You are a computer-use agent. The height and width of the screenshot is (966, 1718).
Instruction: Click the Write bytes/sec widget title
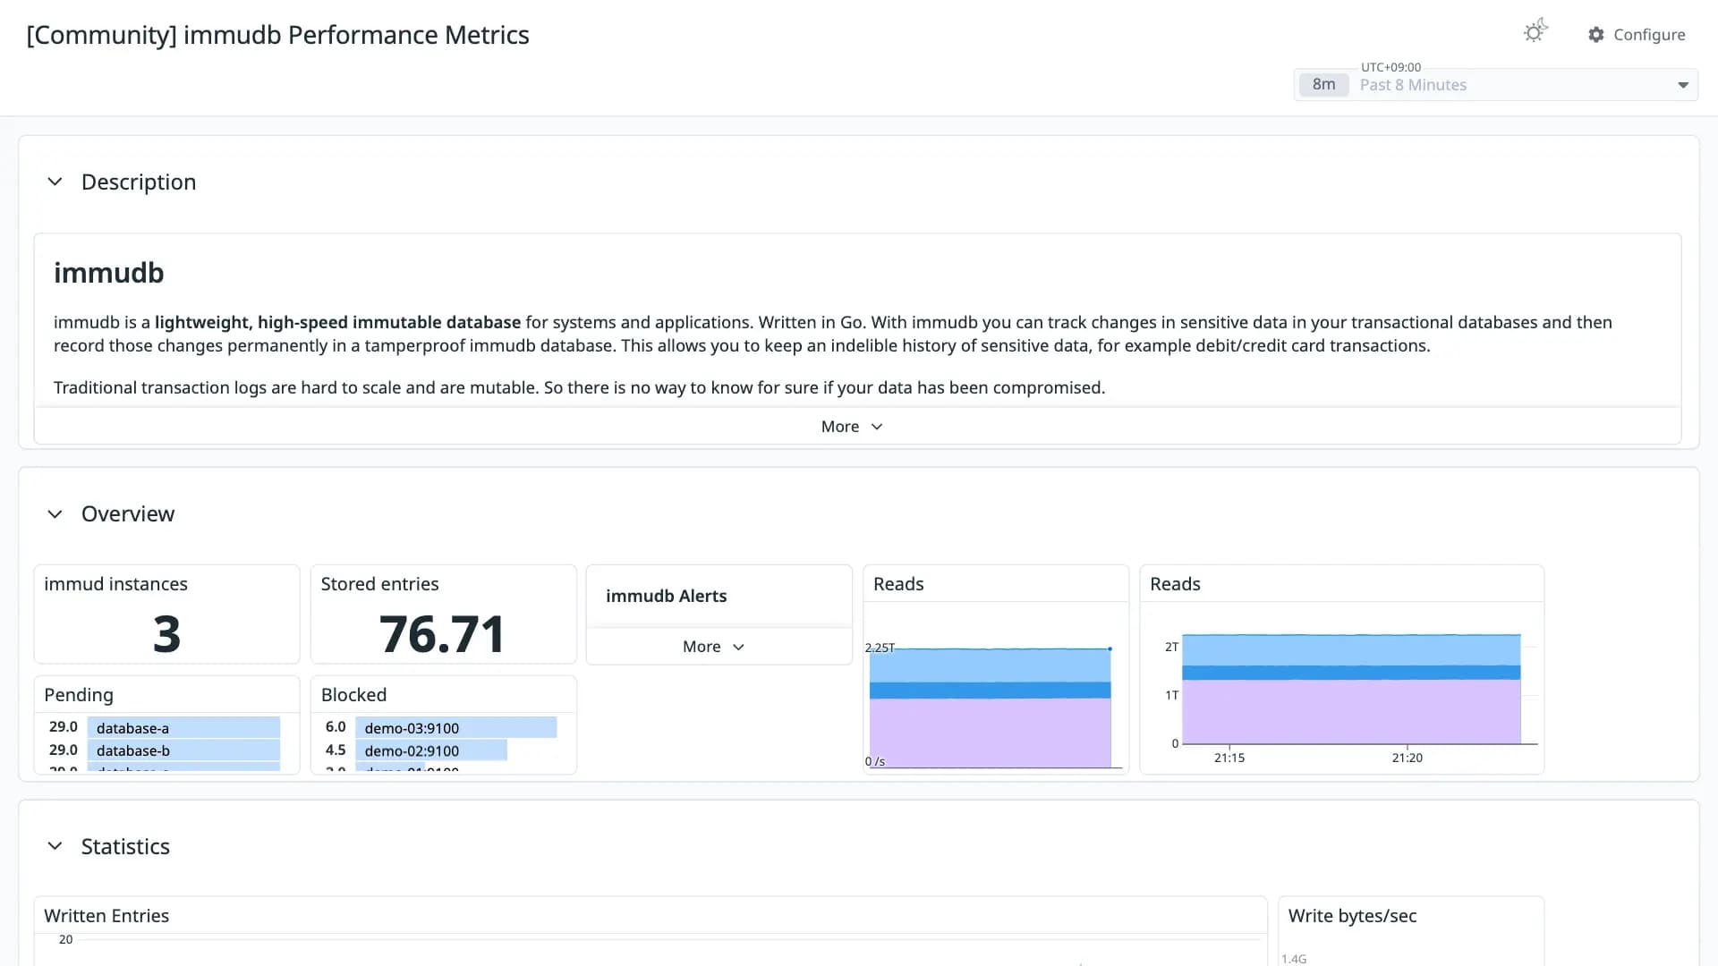pyautogui.click(x=1352, y=916)
